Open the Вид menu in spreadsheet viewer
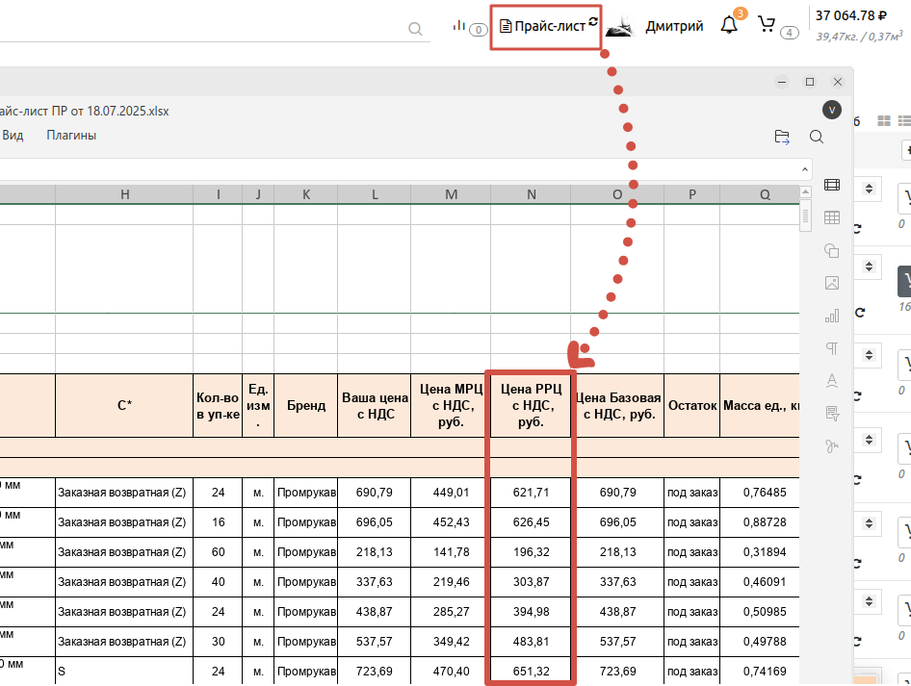911x686 pixels. (13, 136)
